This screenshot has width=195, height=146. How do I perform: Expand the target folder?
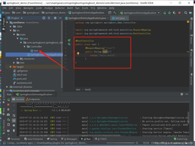coord(11,67)
